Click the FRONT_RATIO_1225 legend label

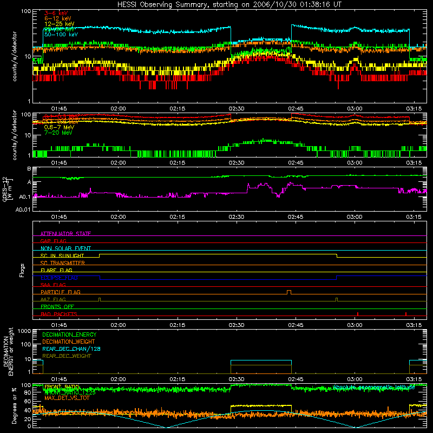[x=70, y=392]
